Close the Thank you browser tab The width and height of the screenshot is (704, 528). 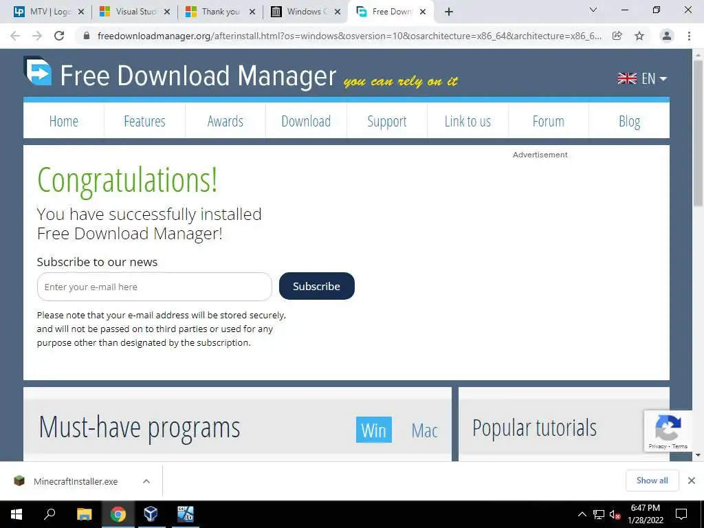point(252,12)
